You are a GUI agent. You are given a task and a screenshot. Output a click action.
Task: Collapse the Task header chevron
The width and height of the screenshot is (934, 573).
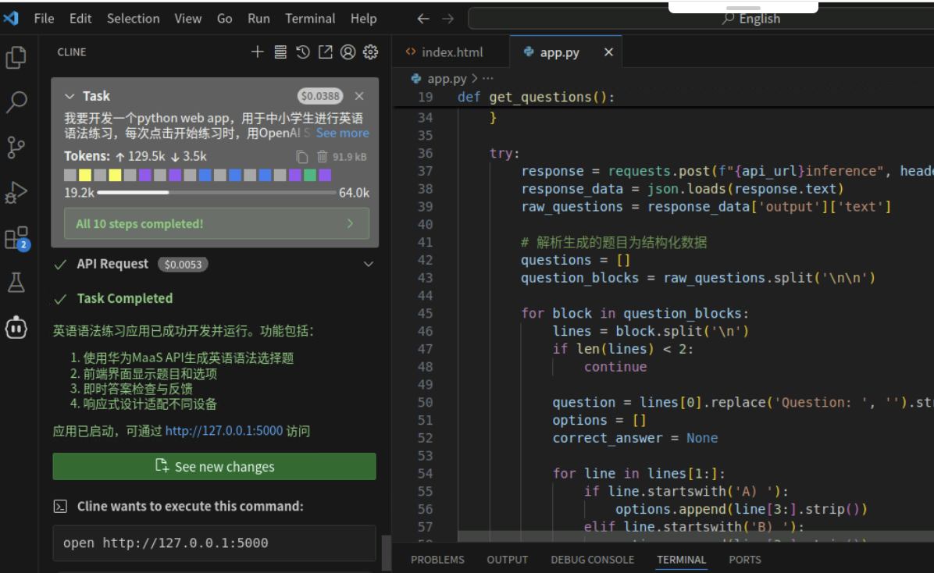click(x=70, y=96)
